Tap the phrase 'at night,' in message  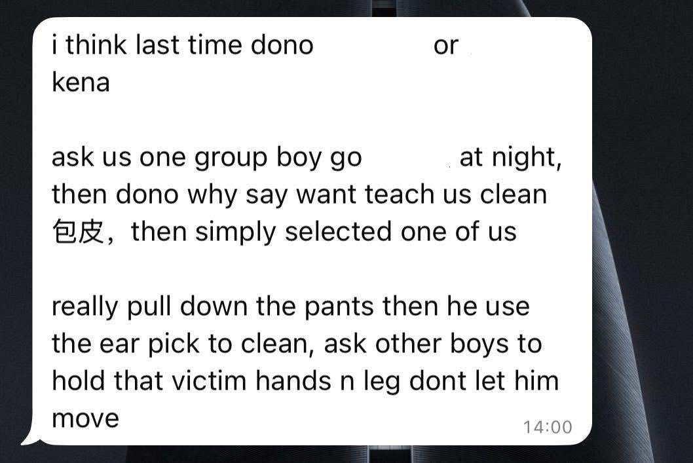510,158
